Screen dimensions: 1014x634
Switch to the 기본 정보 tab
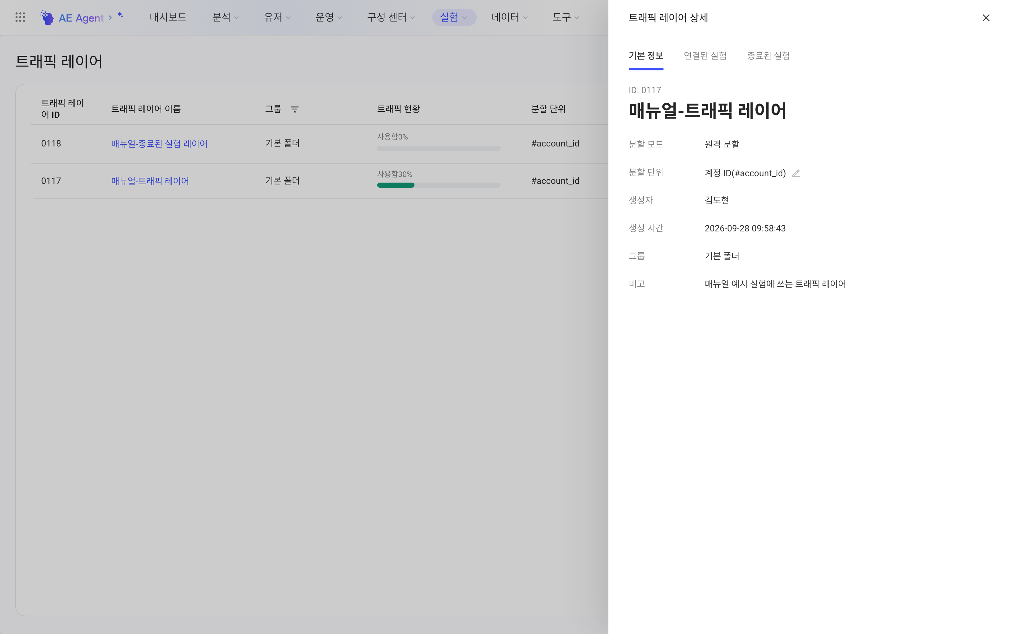[646, 55]
